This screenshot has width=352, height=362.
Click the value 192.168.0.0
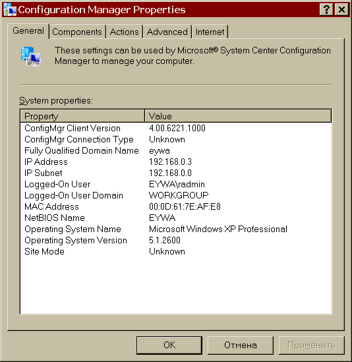pos(170,173)
